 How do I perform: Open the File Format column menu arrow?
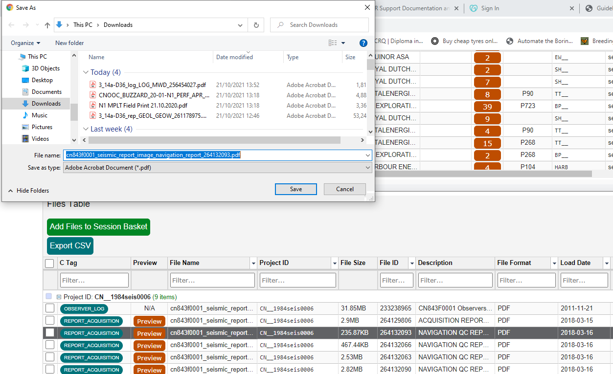[554, 263]
